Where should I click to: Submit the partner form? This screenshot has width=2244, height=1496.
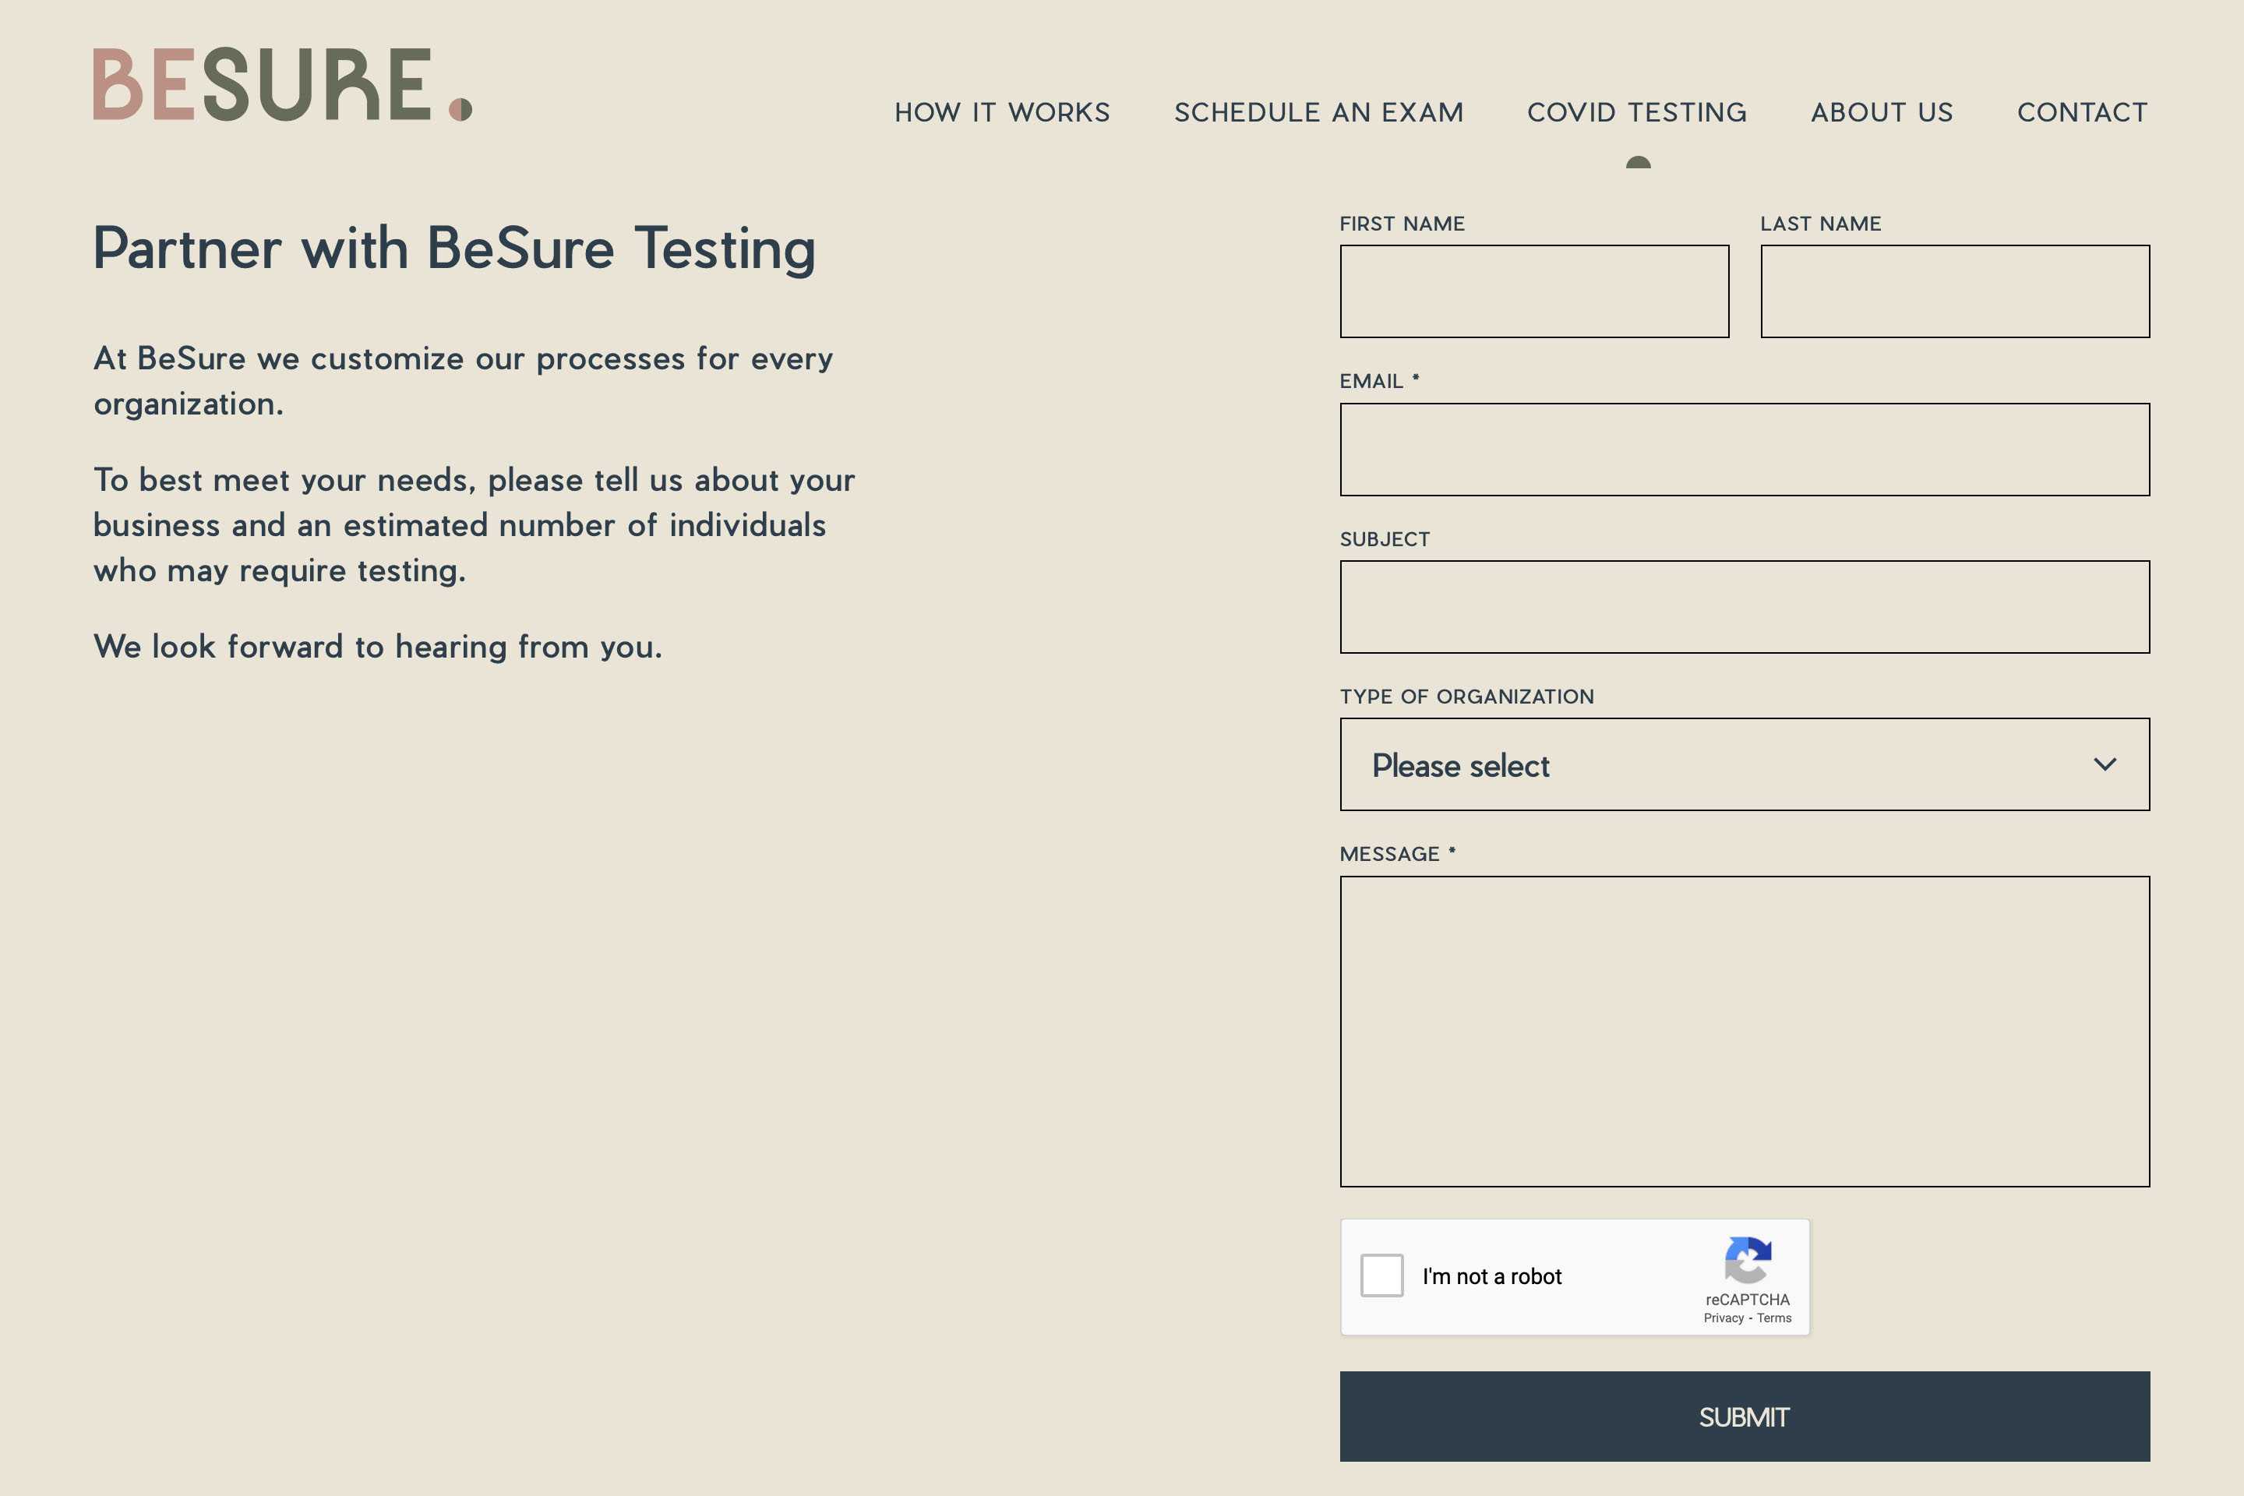[x=1744, y=1417]
